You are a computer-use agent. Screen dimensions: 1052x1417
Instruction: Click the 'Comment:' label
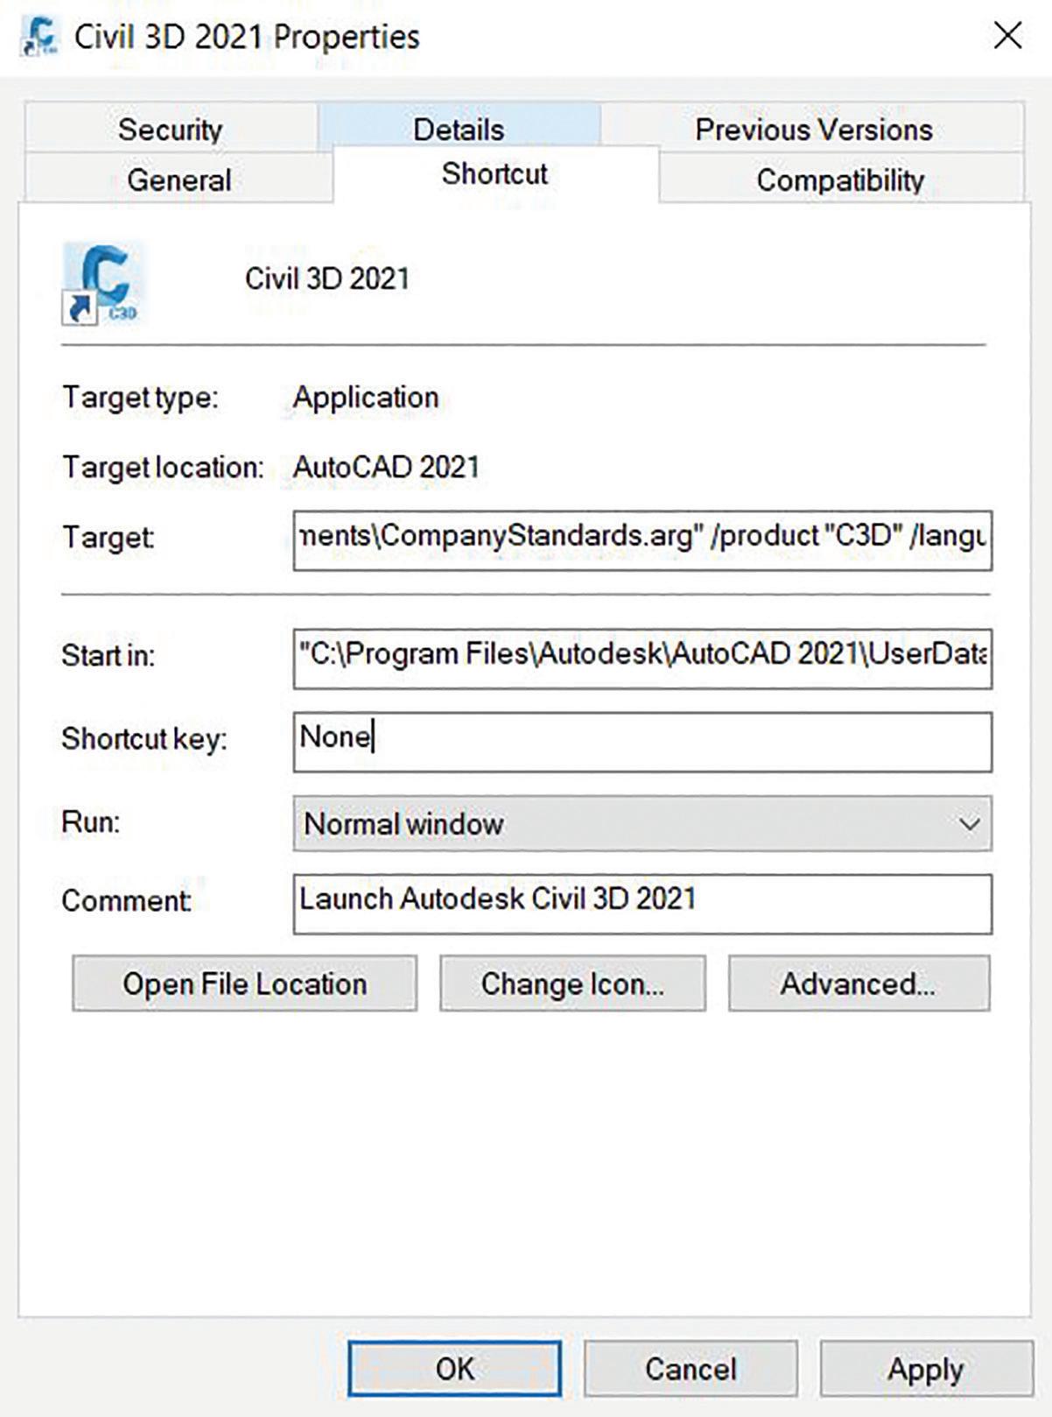(x=127, y=900)
